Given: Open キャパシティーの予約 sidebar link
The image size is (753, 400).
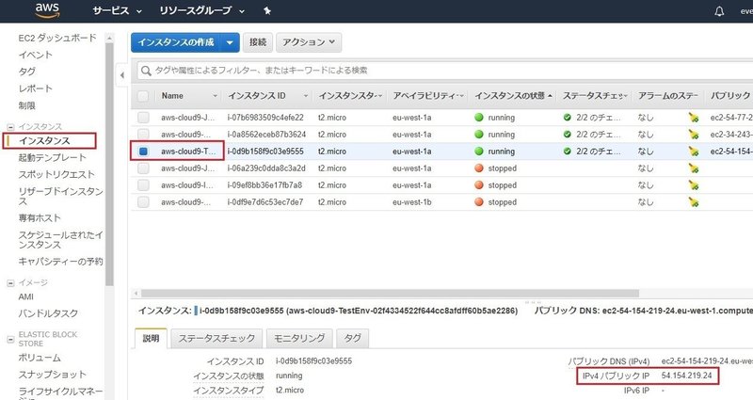Looking at the screenshot, I should [x=60, y=262].
